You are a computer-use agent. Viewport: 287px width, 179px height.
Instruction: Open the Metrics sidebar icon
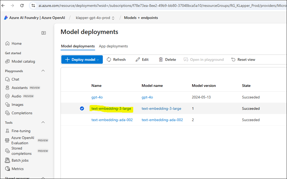click(8, 169)
